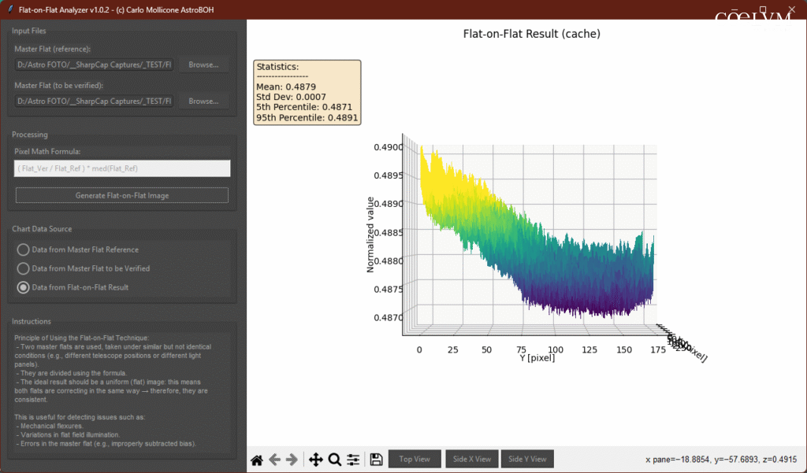
Task: Select Data from Master Flat Reference
Action: [24, 249]
